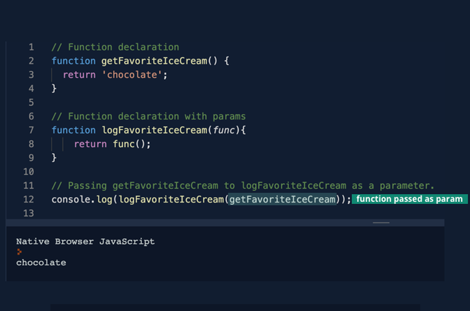The width and height of the screenshot is (470, 311).
Task: Select the highlighted getFavoriteIceCream argument
Action: [x=283, y=199]
